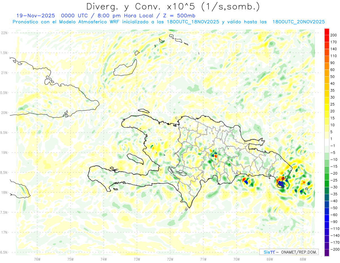Click the '18N' latitude label

point(4,192)
